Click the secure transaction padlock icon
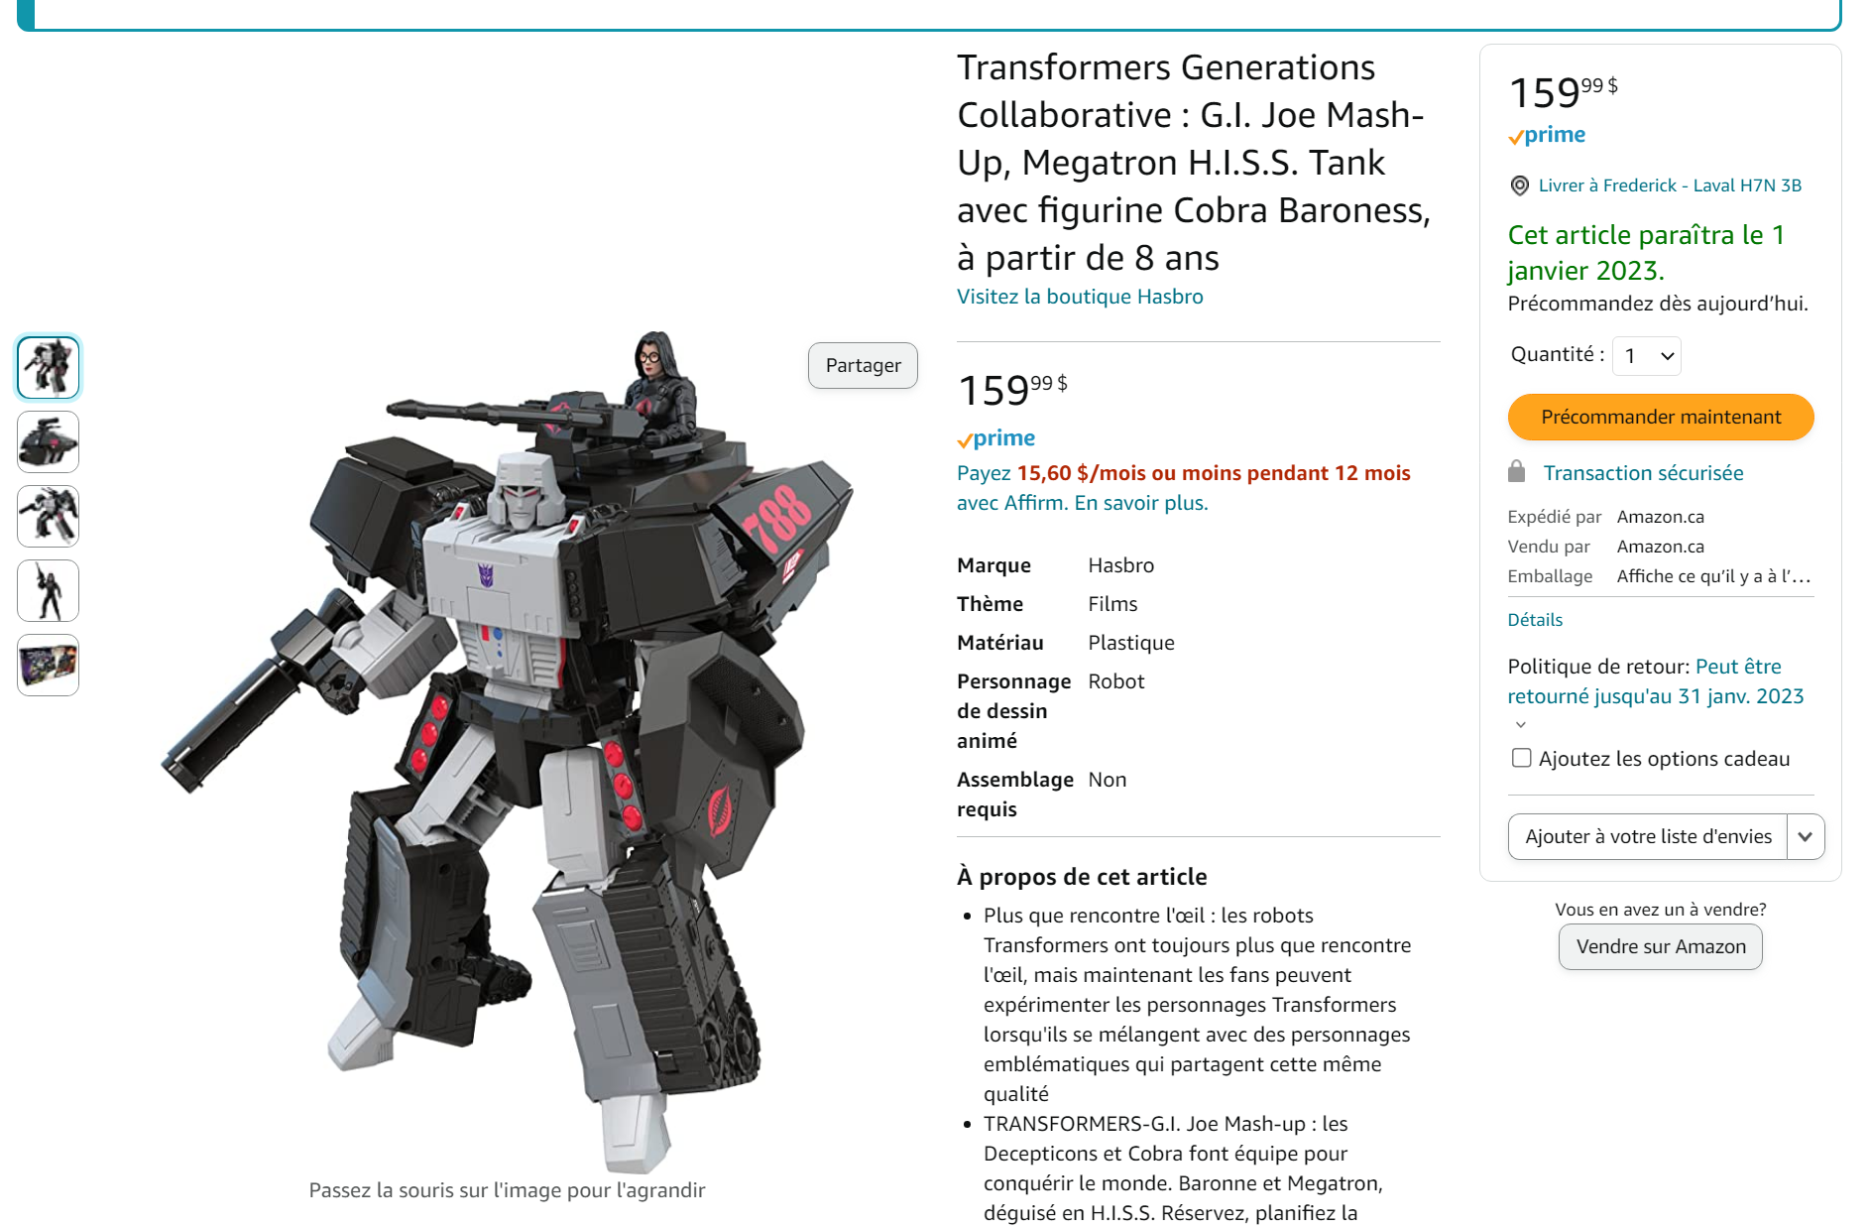The width and height of the screenshot is (1869, 1229). [x=1516, y=472]
